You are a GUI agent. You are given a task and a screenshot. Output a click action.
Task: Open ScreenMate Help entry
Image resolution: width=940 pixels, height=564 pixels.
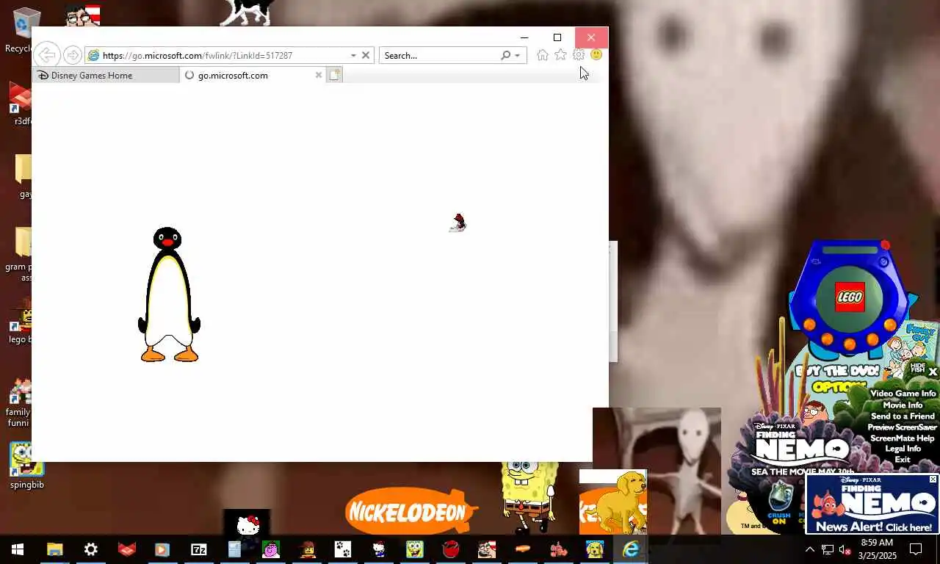903,438
